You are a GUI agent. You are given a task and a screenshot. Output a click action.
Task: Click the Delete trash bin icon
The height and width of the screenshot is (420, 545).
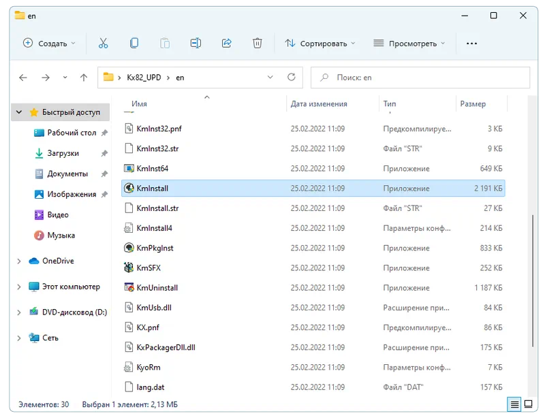258,43
